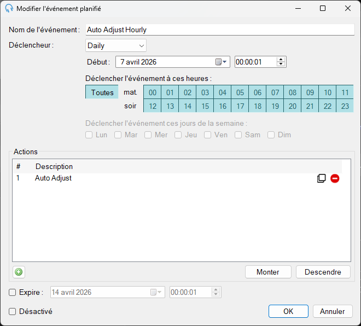Viewport: 361px width, 326px height.
Task: Cancel with the Annuler button
Action: [x=333, y=311]
